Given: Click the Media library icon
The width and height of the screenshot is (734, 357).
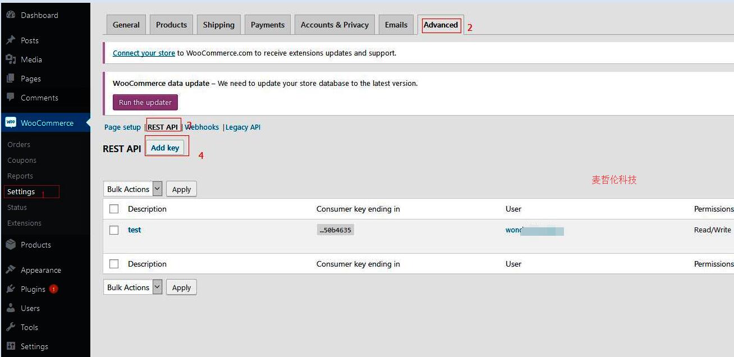Looking at the screenshot, I should tap(11, 60).
